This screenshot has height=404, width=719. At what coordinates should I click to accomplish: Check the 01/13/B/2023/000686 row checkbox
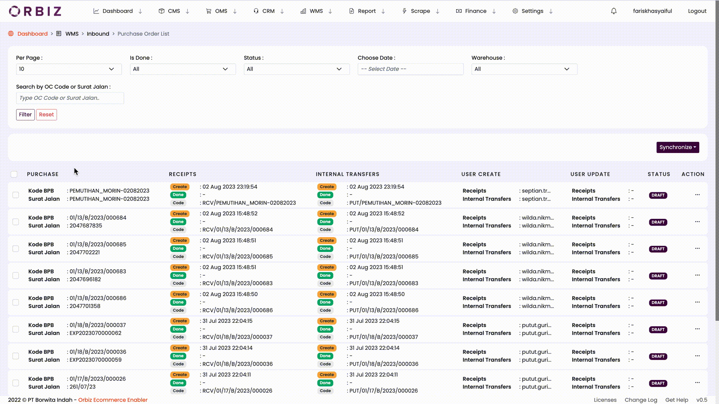16,302
